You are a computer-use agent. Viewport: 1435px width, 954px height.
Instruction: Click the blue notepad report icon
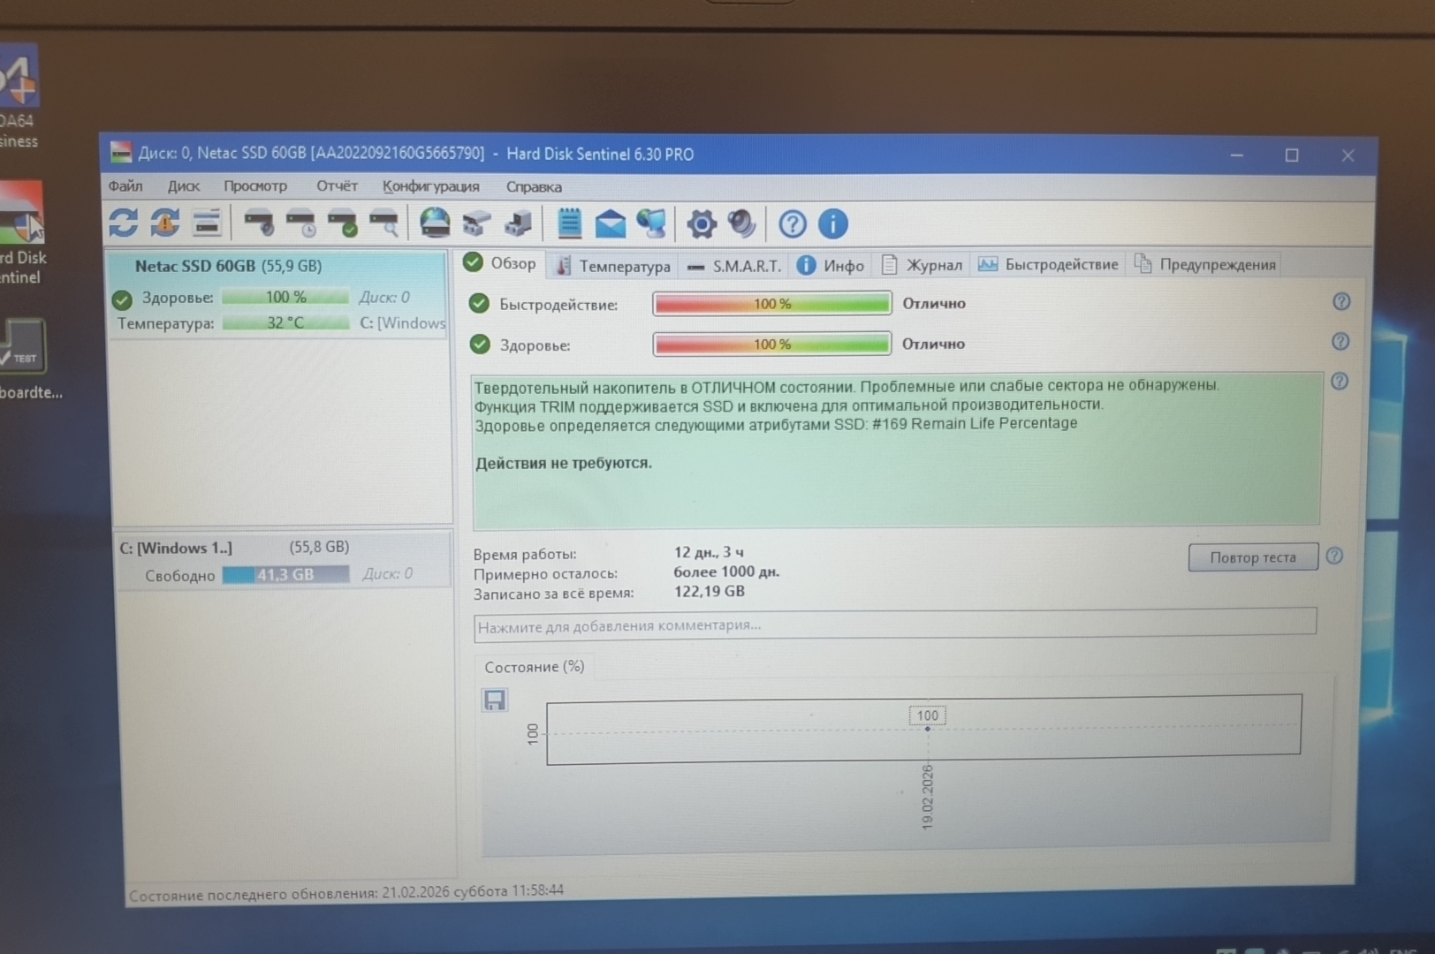pos(569,223)
